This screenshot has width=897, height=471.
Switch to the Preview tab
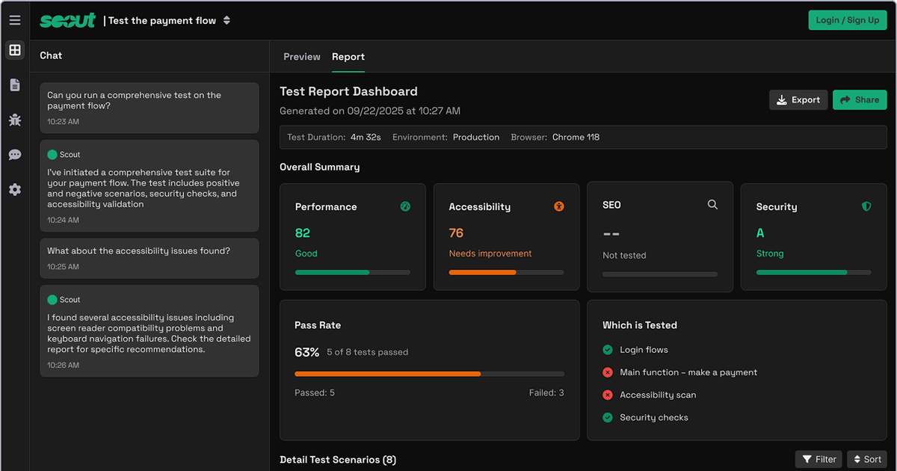tap(302, 57)
